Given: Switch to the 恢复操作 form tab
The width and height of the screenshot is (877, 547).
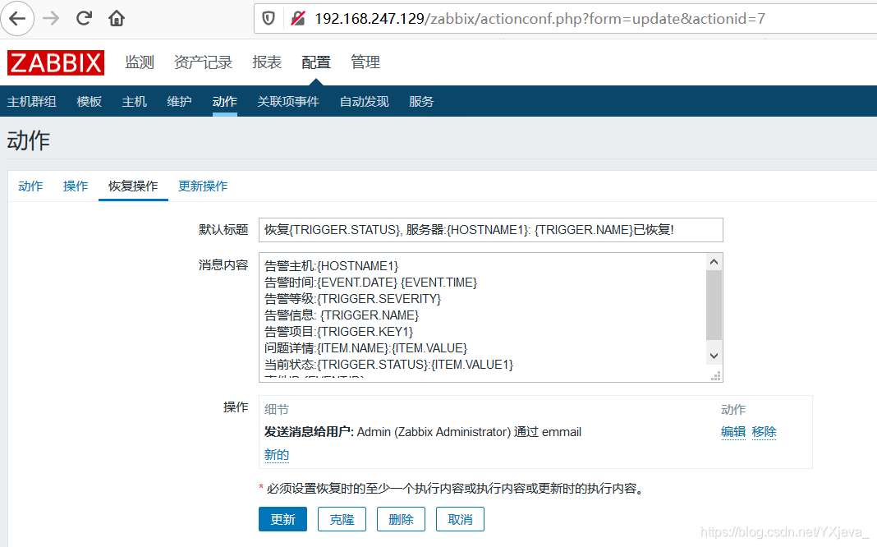Looking at the screenshot, I should tap(133, 186).
